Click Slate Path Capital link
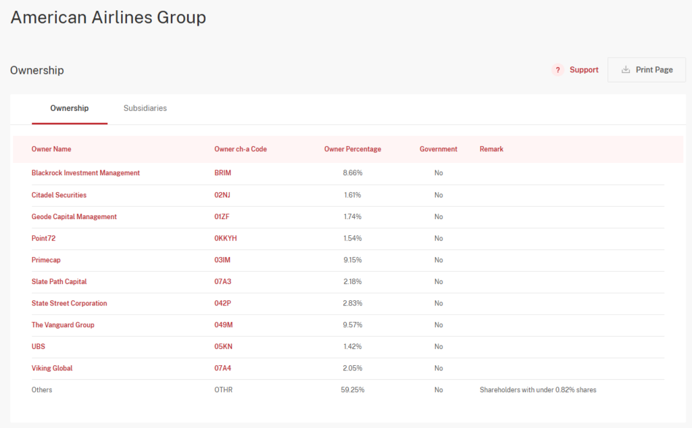The height and width of the screenshot is (428, 692). 59,281
